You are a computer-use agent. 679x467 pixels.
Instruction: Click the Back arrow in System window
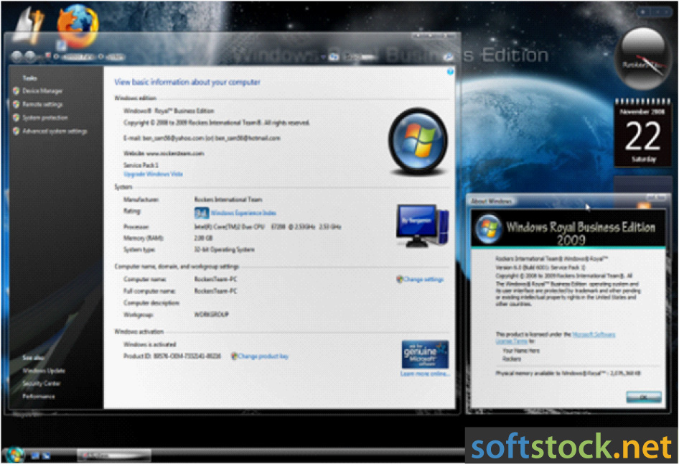[x=17, y=56]
